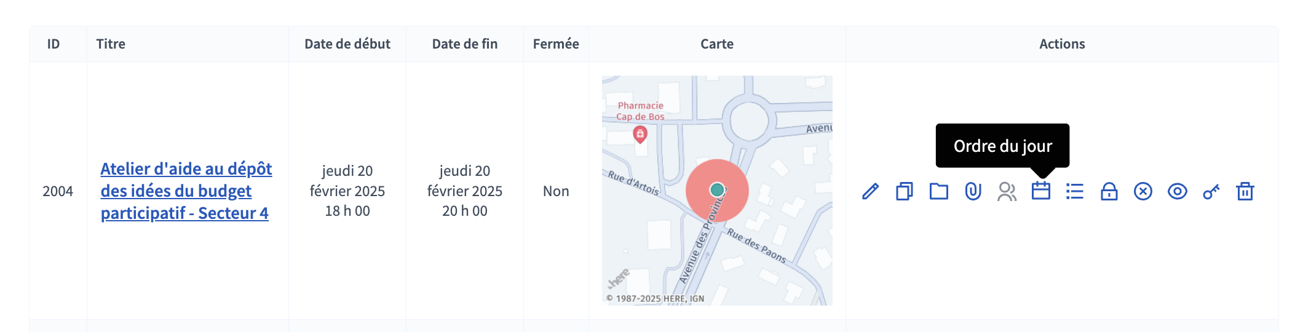The height and width of the screenshot is (332, 1311).
Task: Click the pencil edit icon
Action: coord(870,191)
